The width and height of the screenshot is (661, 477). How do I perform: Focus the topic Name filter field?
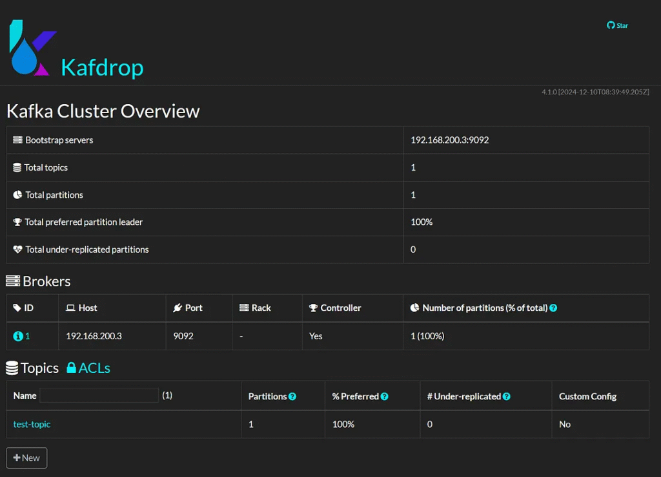coord(99,396)
